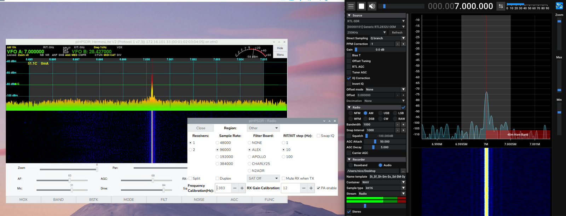This screenshot has height=216, width=566.
Task: Toggle the audio mute speaker icon
Action: coord(372,6)
